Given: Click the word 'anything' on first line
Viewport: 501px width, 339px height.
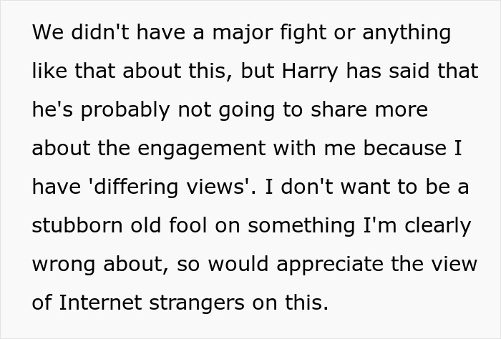Looking at the screenshot, I should click(x=409, y=33).
